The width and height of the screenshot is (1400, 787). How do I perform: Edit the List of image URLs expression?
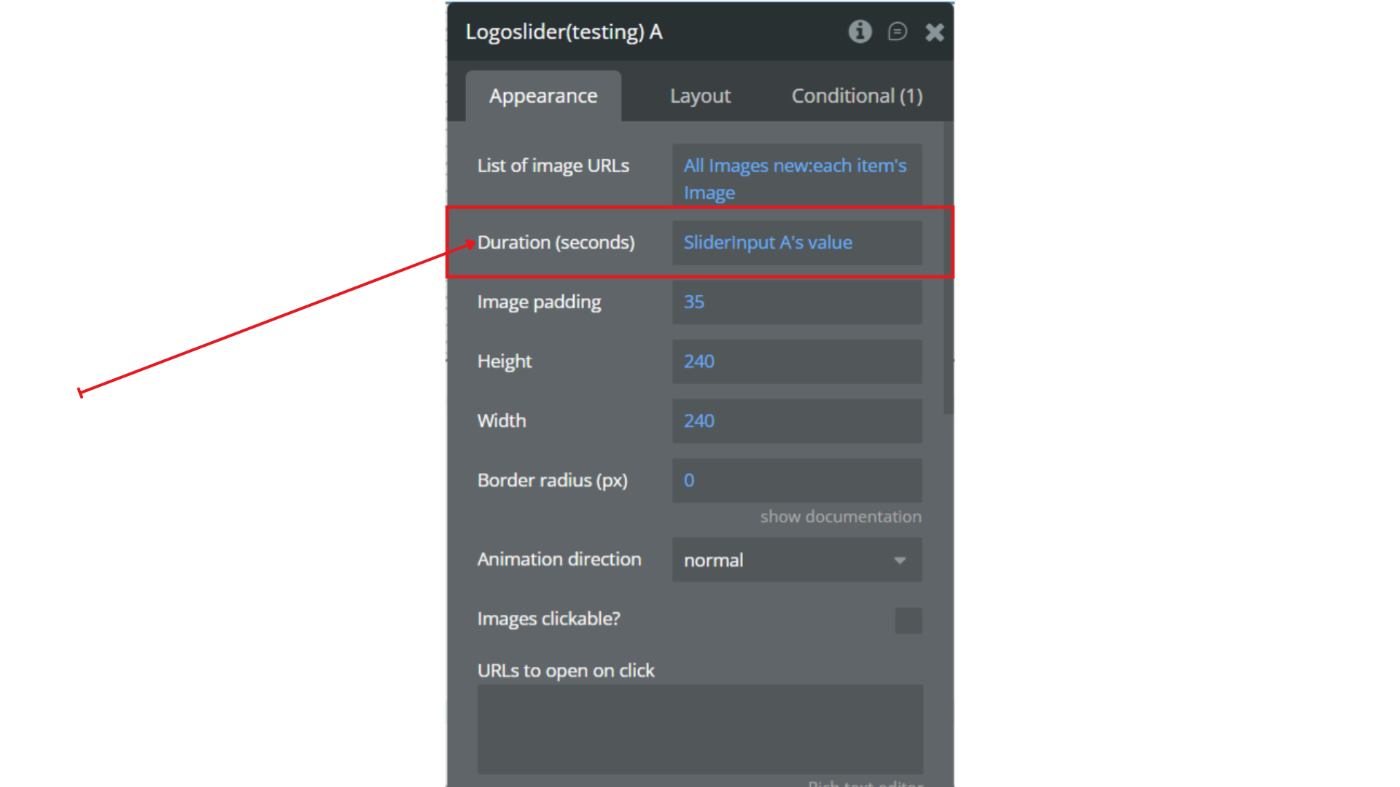pyautogui.click(x=795, y=179)
